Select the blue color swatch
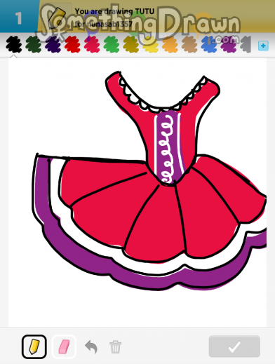Screen dimensions: 275x364 (x=209, y=44)
